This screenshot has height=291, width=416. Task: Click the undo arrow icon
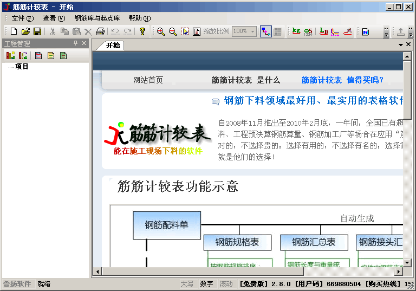point(115,31)
